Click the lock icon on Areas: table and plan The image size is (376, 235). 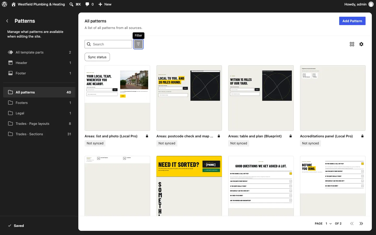pyautogui.click(x=291, y=136)
